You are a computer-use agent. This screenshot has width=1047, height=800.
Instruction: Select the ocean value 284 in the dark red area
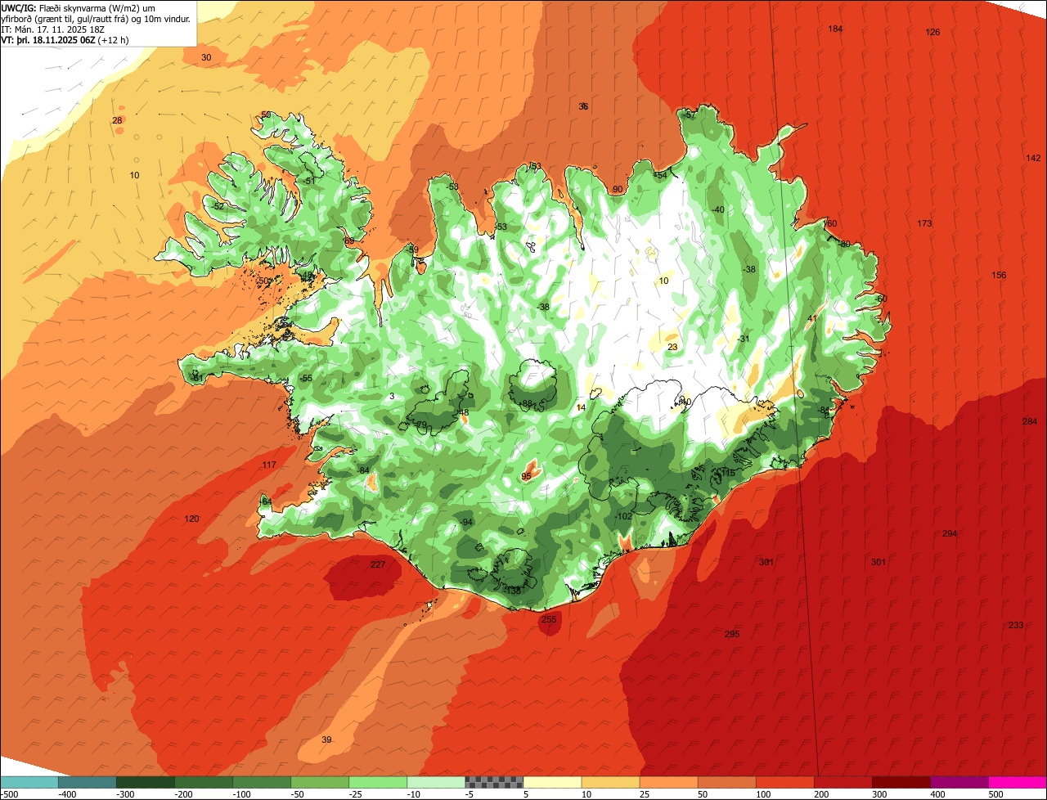(x=1029, y=421)
